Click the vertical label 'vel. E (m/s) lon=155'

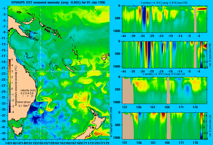210,55
